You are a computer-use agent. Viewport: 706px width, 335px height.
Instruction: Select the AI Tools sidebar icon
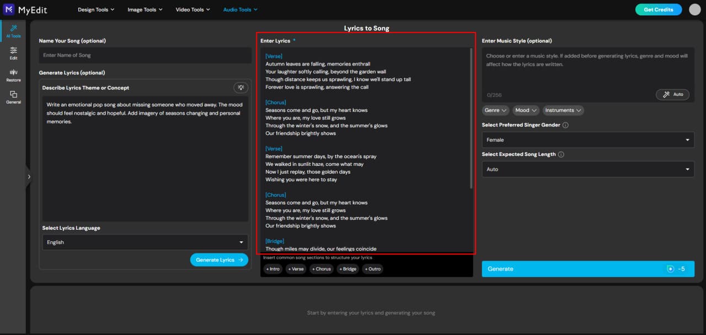[x=13, y=31]
